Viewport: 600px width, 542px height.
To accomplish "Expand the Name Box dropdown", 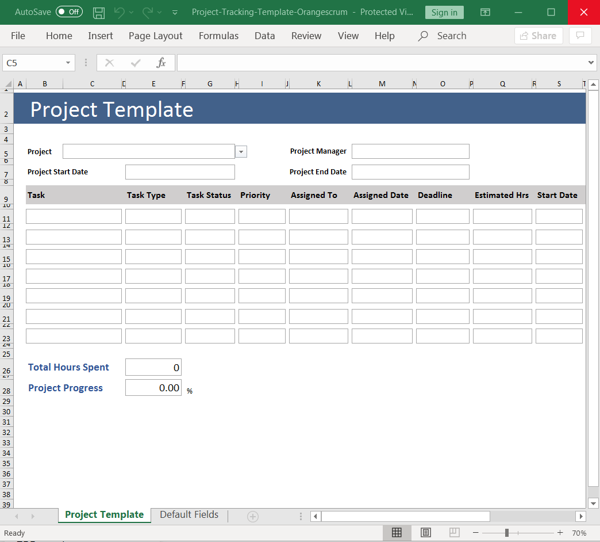I will [x=68, y=63].
